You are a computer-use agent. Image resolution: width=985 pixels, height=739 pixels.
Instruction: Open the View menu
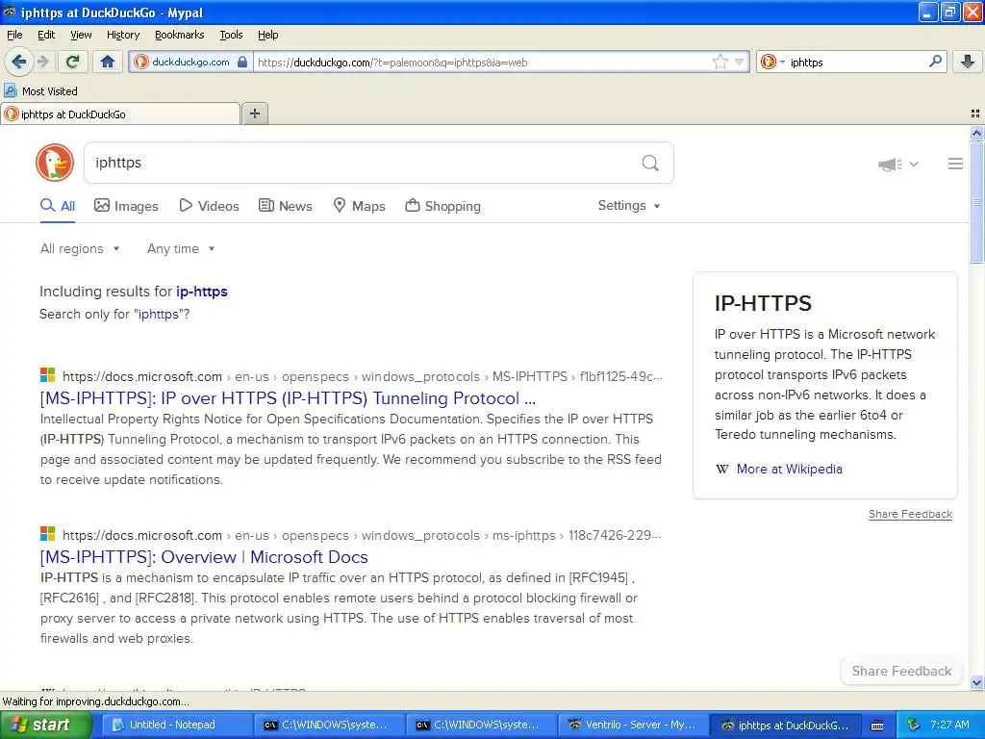coord(81,35)
